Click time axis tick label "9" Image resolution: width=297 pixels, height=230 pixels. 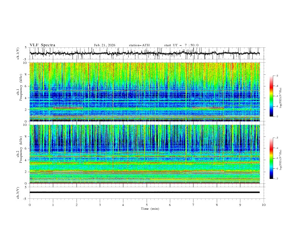240,205
